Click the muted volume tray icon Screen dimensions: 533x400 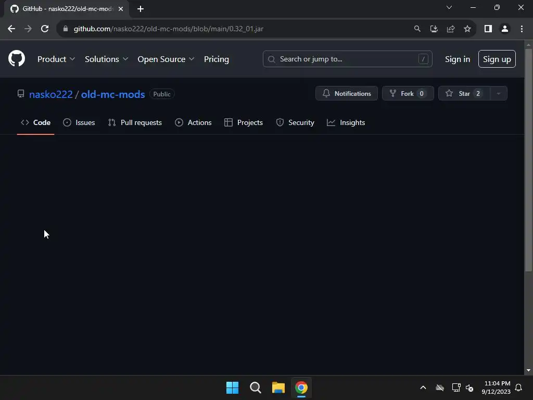469,387
